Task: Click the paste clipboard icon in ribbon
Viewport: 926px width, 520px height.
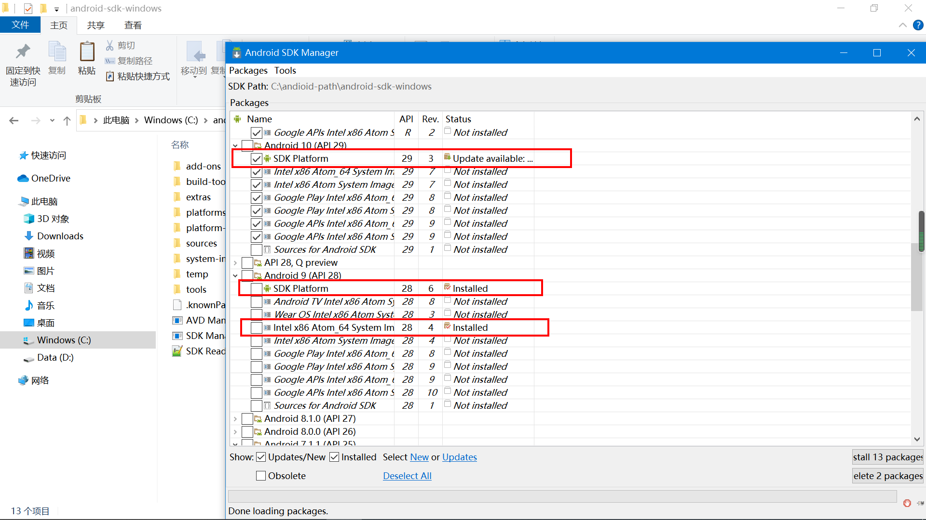Action: (x=87, y=52)
